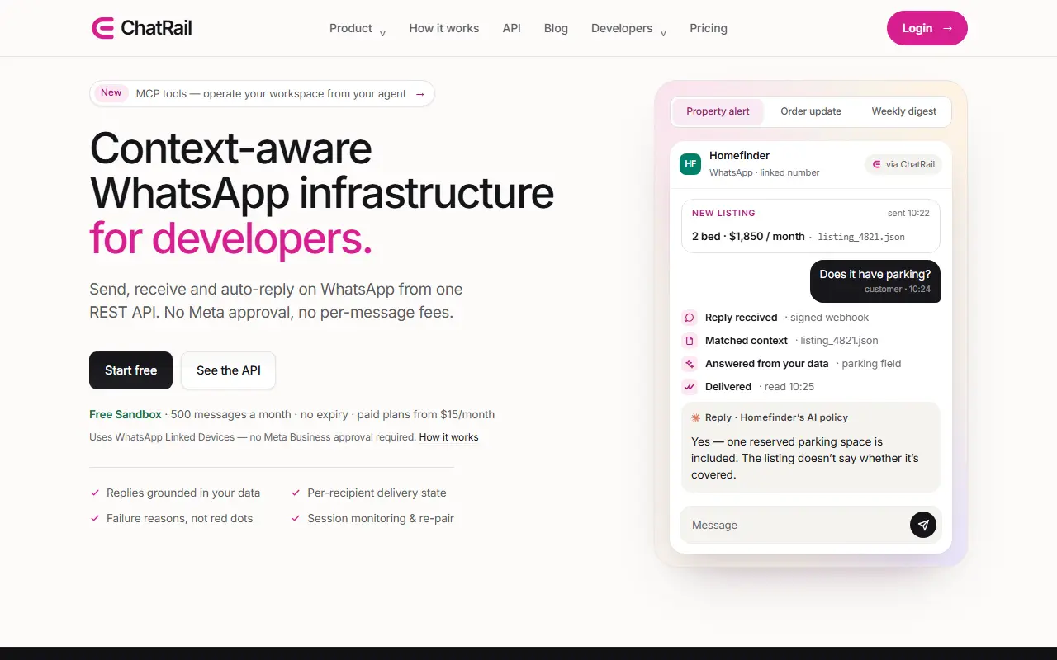Expand the Product dropdown menu
Viewport: 1057px width, 660px height.
[358, 28]
